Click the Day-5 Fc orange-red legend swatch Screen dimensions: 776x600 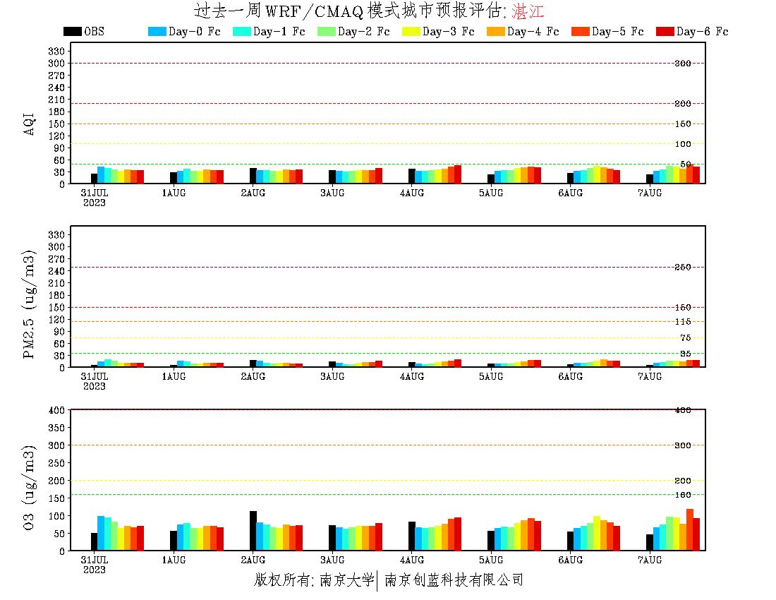(580, 31)
